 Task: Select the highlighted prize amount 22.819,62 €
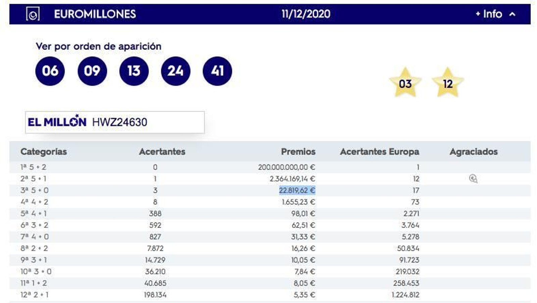click(x=298, y=190)
